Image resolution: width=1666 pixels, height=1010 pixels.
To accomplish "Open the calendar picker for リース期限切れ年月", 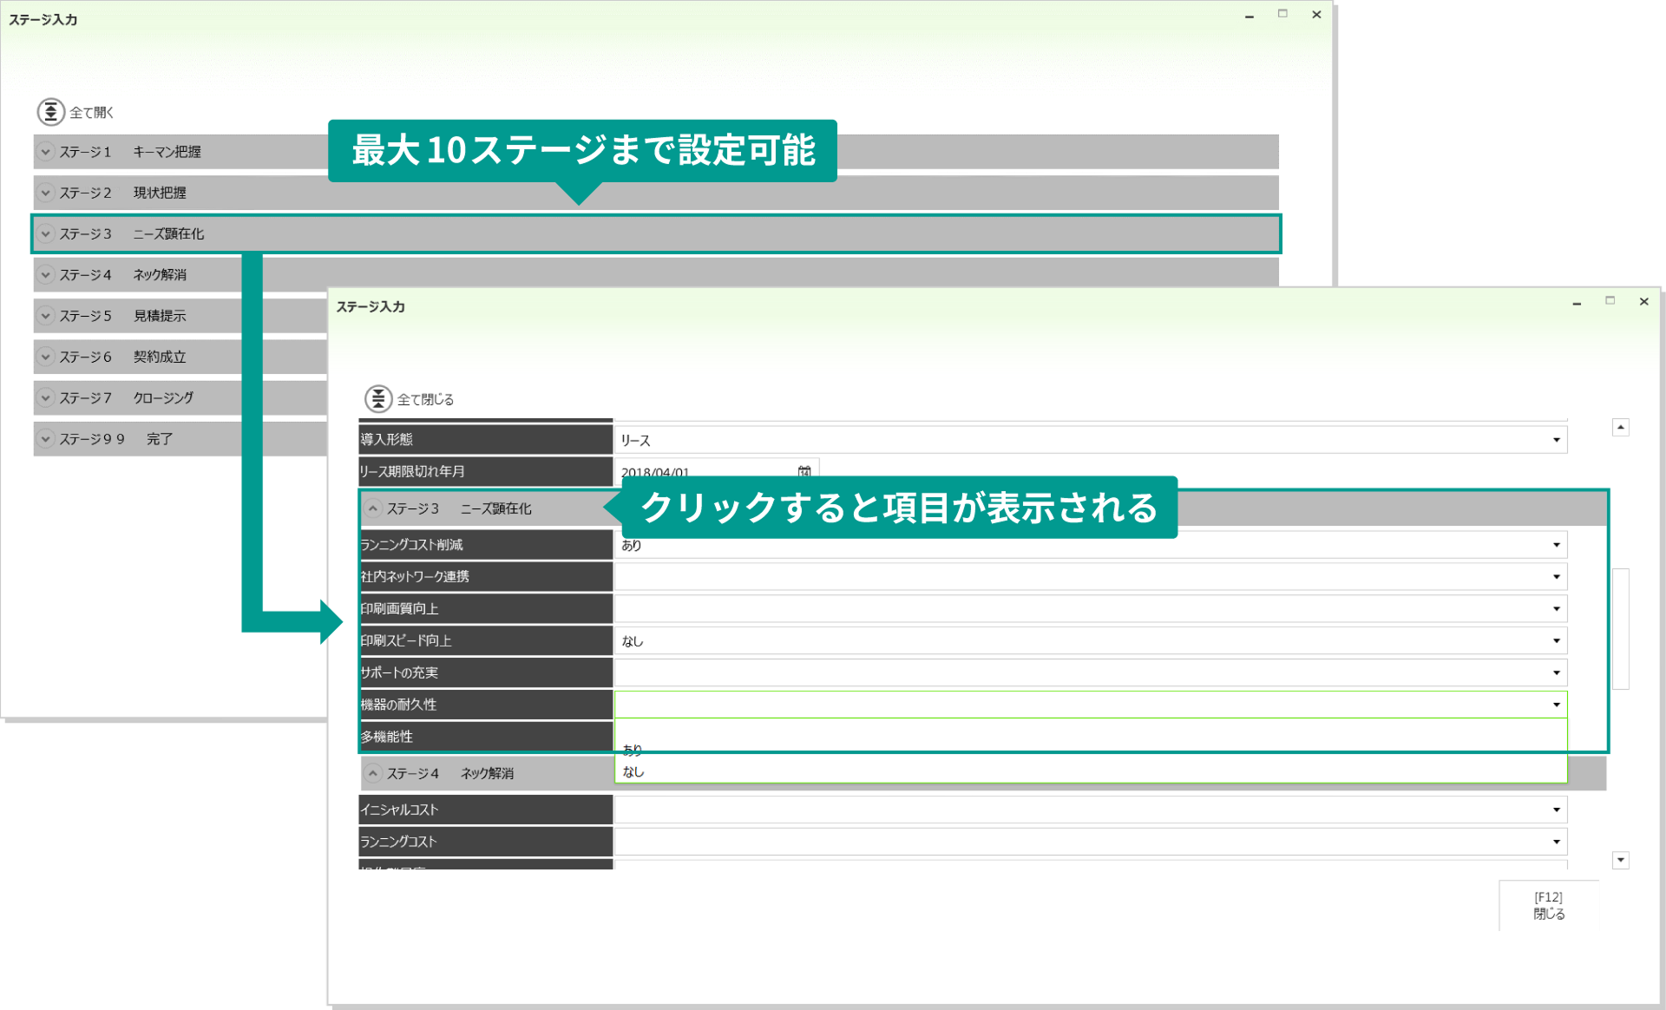I will coord(803,471).
